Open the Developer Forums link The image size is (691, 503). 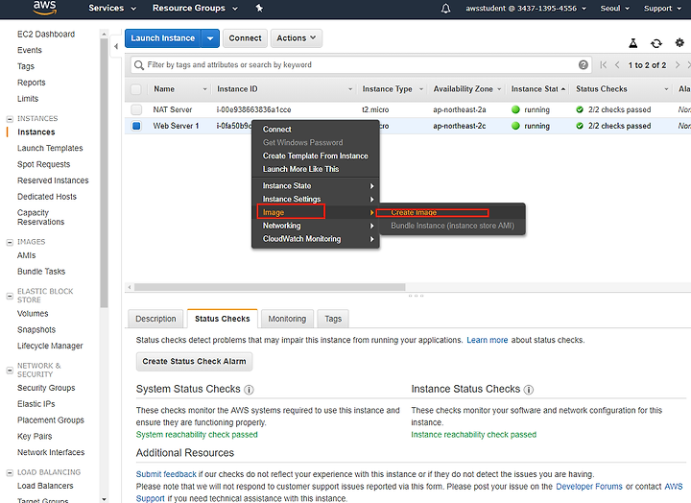589,487
